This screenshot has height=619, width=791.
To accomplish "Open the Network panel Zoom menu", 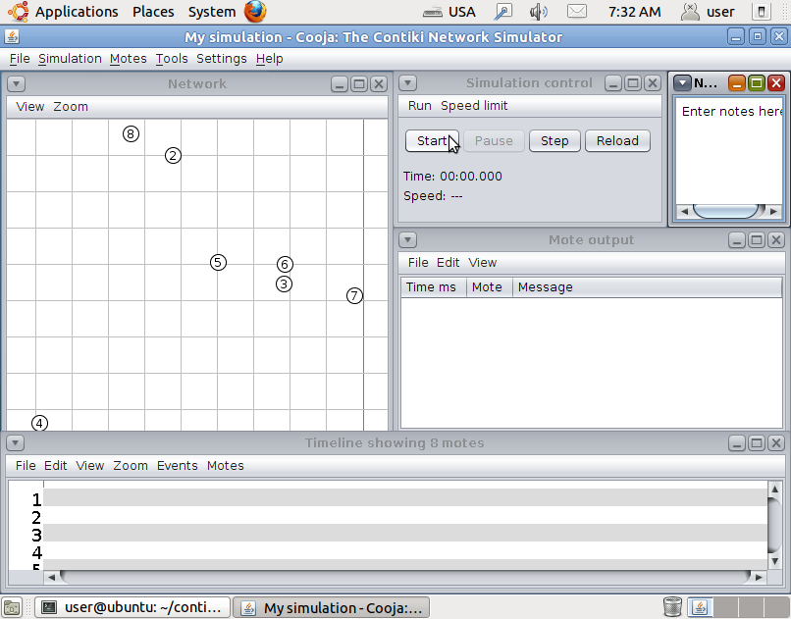I will [x=71, y=107].
